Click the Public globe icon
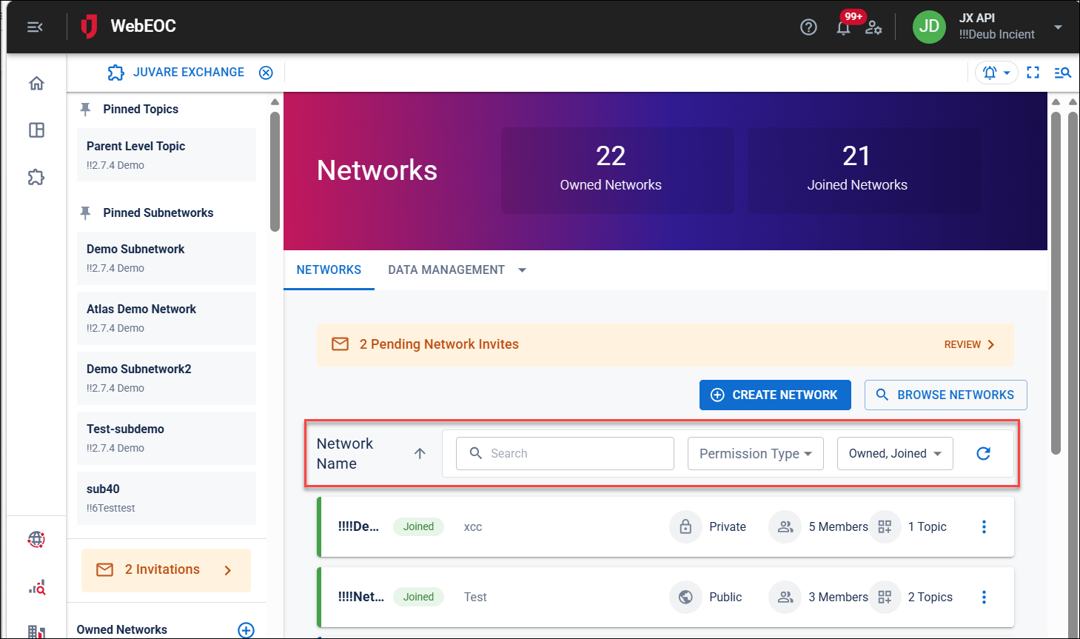This screenshot has height=639, width=1080. pos(685,598)
